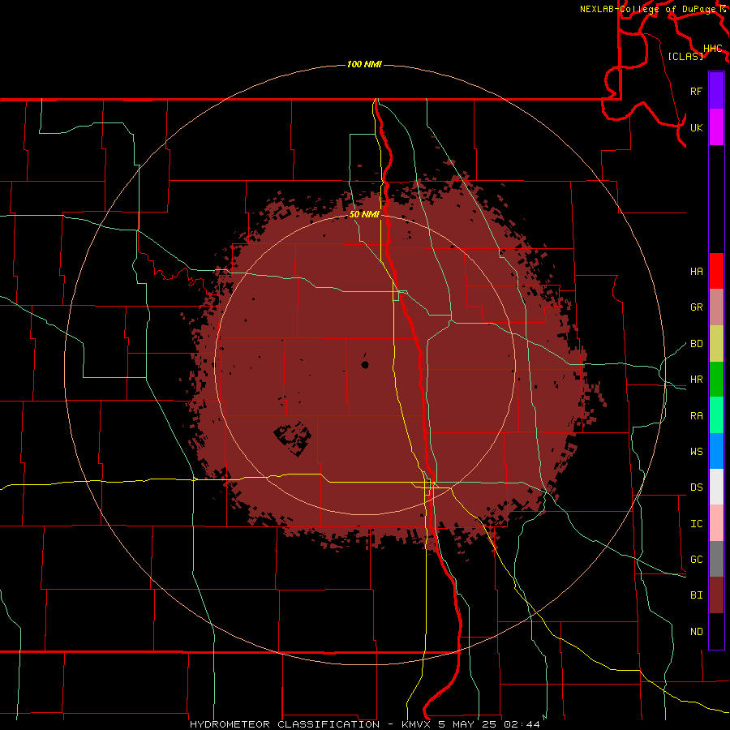Viewport: 730px width, 730px height.
Task: Click the BI dark red legend swatch
Action: tap(716, 595)
